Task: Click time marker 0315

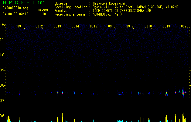Action: tap(94, 26)
